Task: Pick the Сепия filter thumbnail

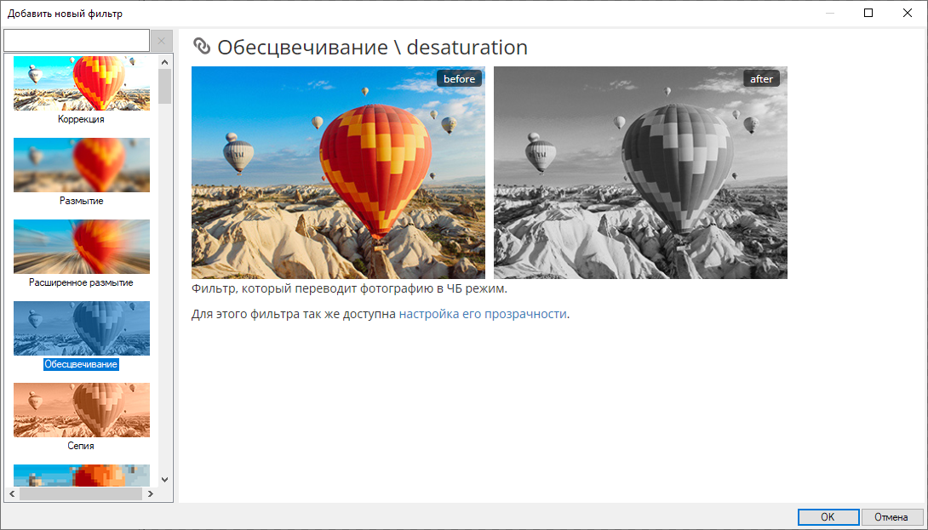Action: click(82, 410)
